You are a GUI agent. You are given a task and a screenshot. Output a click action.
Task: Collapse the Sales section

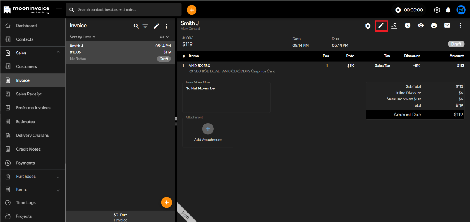click(x=32, y=53)
